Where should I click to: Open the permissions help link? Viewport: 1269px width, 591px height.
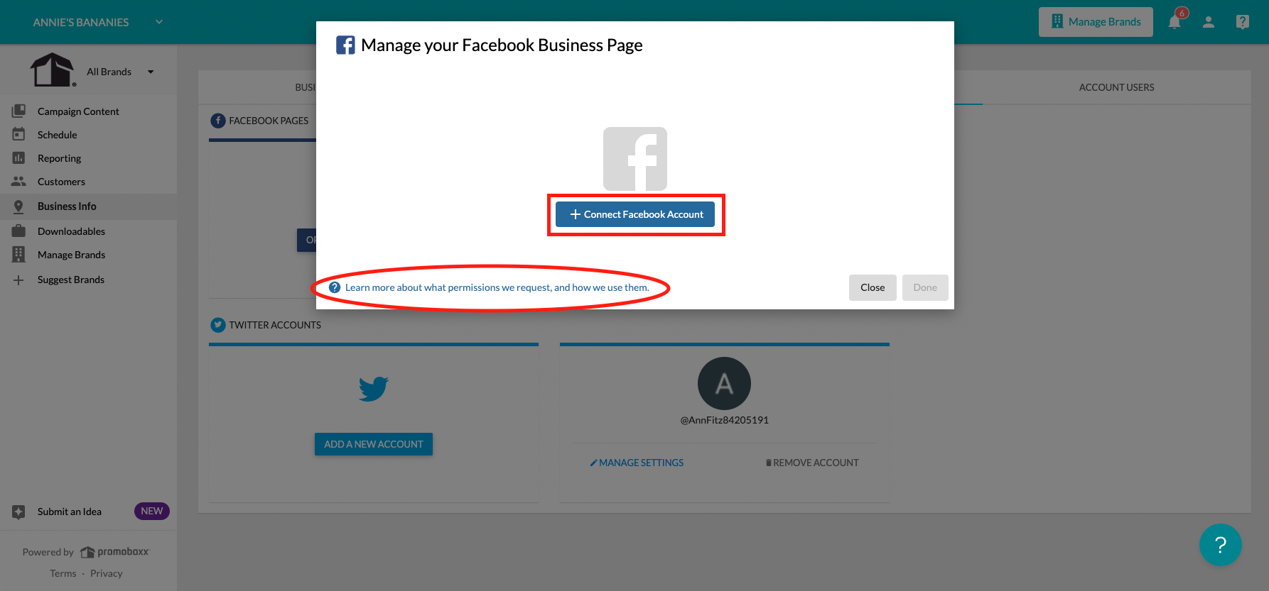(x=497, y=287)
